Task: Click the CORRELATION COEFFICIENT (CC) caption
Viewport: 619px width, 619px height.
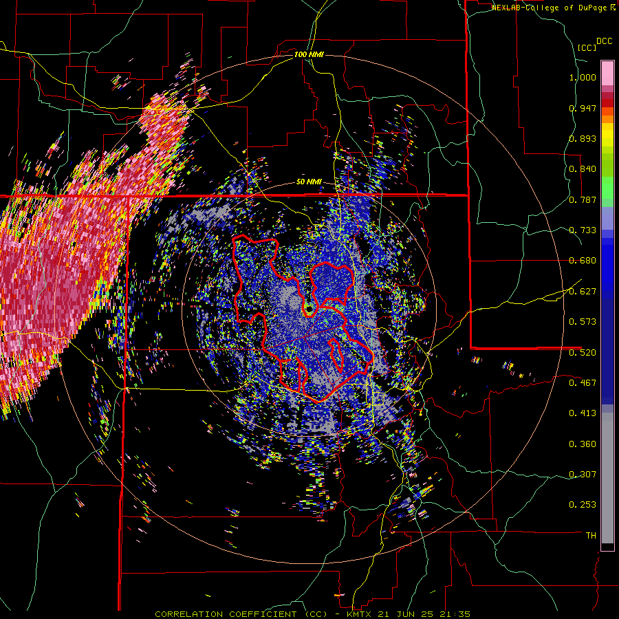Action: coord(241,614)
